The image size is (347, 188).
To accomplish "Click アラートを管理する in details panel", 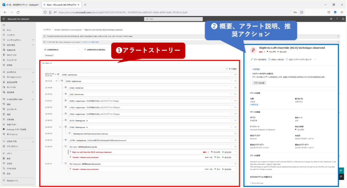I will coord(258,59).
